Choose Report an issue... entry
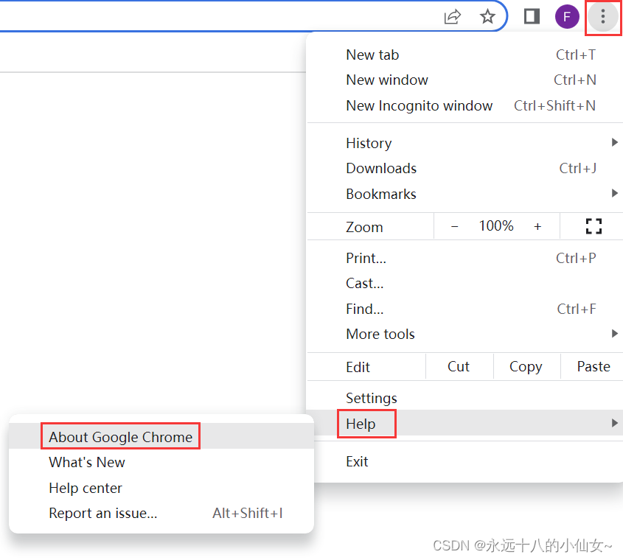Screen dimensions: 623x560 (161, 513)
